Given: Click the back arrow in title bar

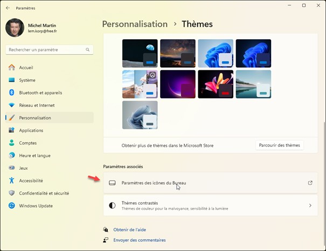Looking at the screenshot, I should [8, 8].
